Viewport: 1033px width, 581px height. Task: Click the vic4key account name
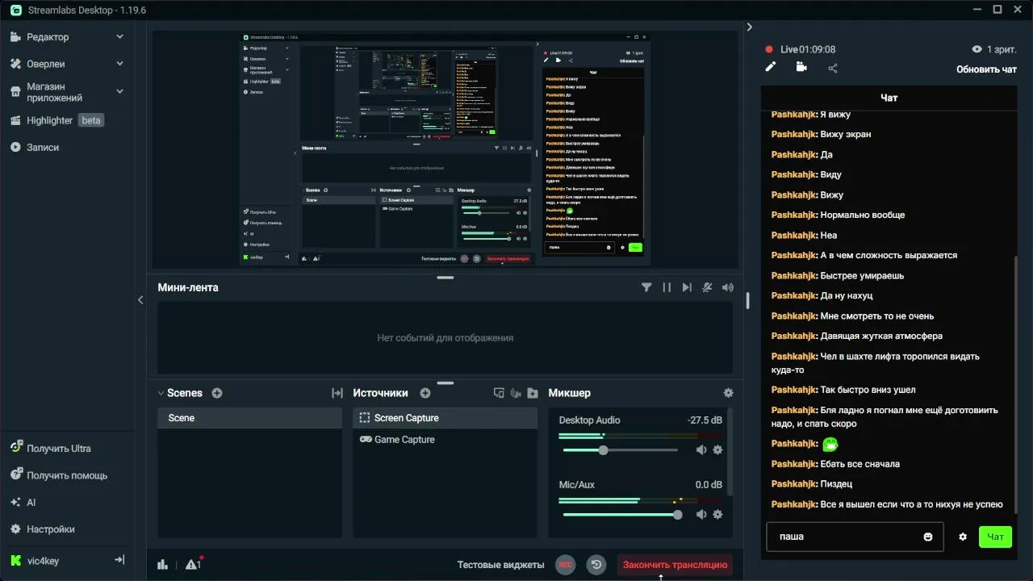pyautogui.click(x=42, y=561)
